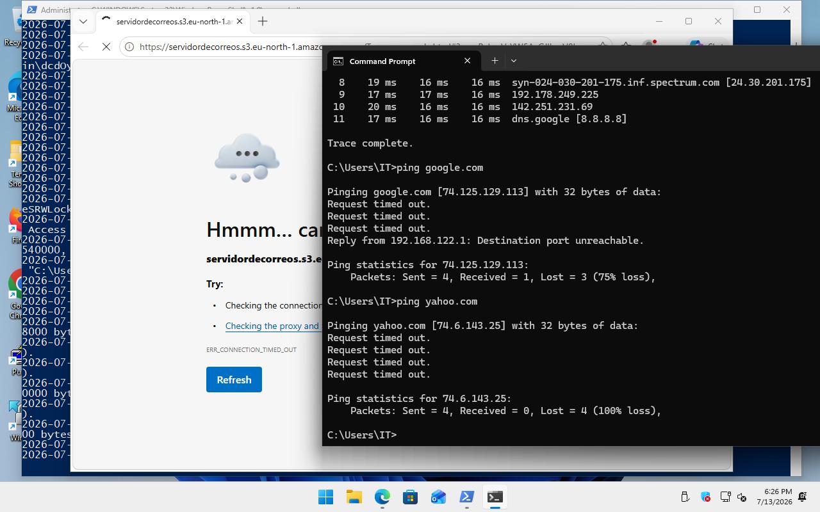Click the Edge address bar URL

click(x=231, y=47)
